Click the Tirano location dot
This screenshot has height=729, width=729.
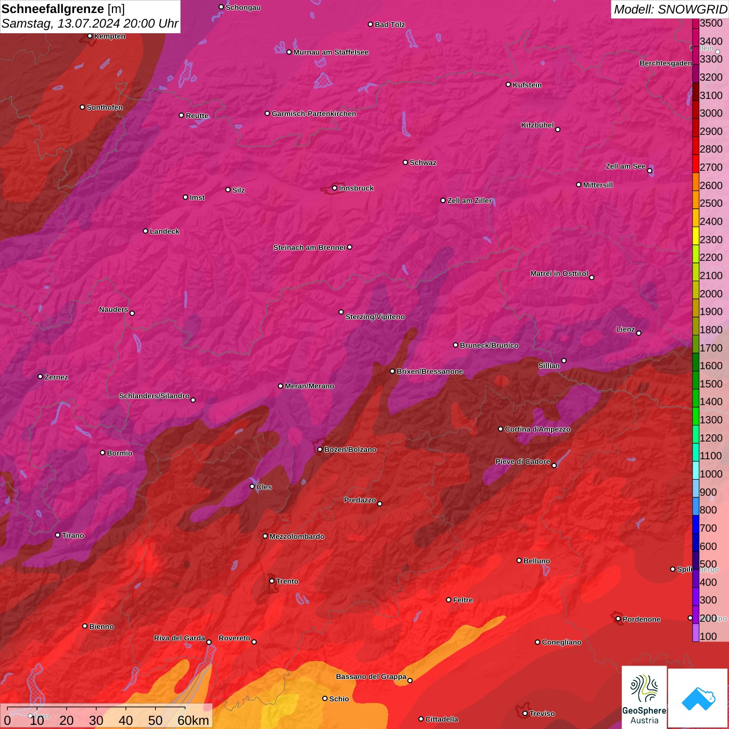pyautogui.click(x=58, y=535)
